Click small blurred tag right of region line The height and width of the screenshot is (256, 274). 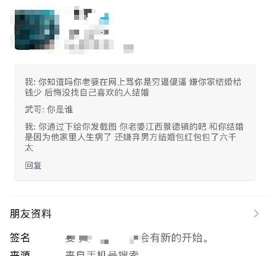tap(129, 48)
